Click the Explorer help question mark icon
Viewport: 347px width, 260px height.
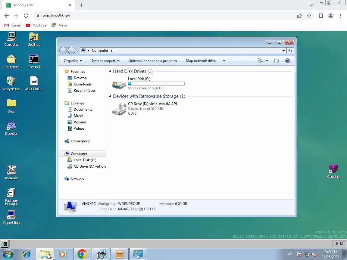coord(287,61)
